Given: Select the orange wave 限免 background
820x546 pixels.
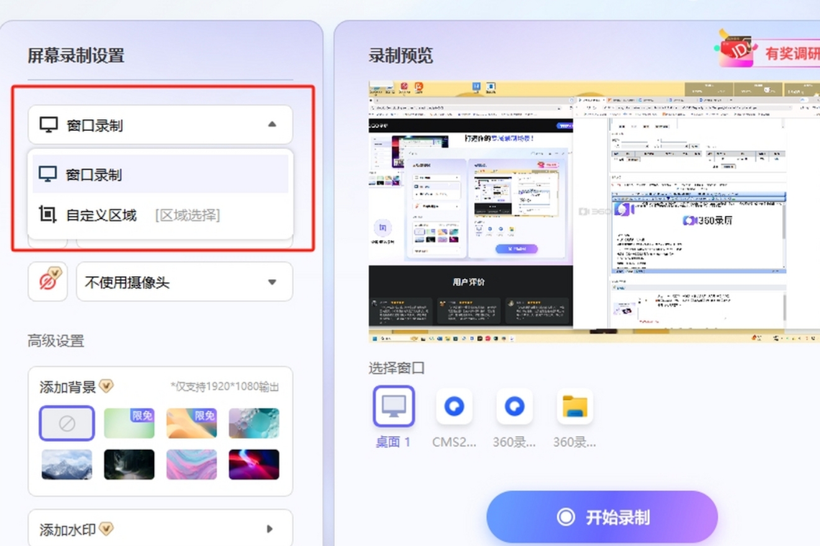Looking at the screenshot, I should [192, 423].
